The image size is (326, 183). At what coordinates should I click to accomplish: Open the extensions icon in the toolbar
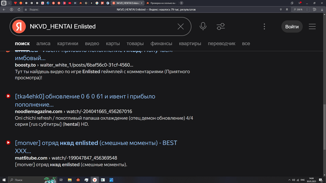point(315,9)
